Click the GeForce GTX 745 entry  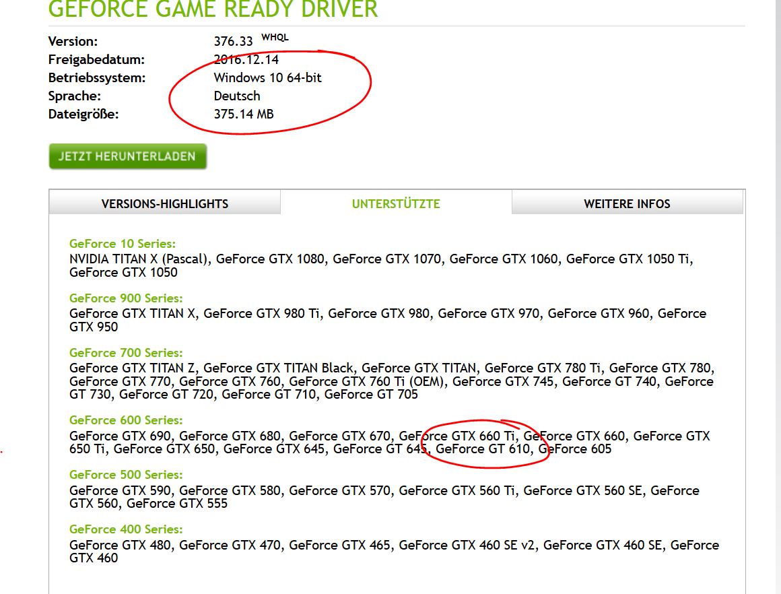(x=503, y=382)
